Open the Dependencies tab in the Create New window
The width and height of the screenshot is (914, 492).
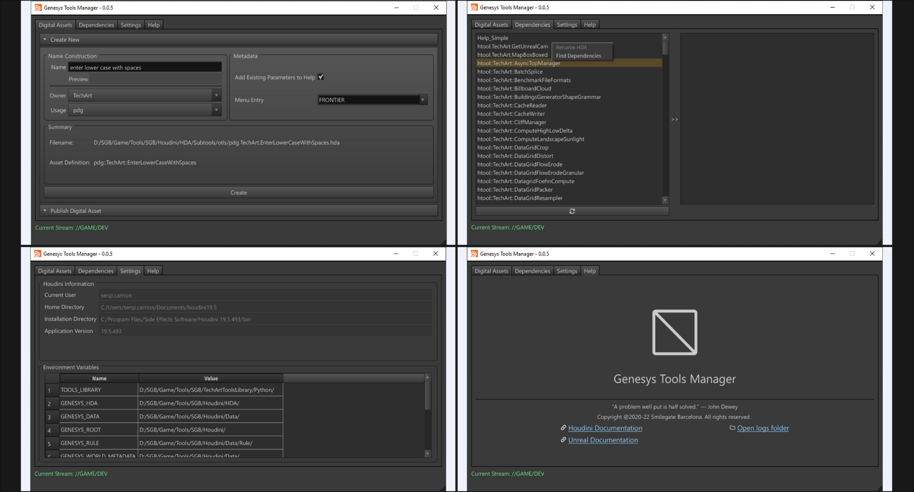click(x=96, y=25)
